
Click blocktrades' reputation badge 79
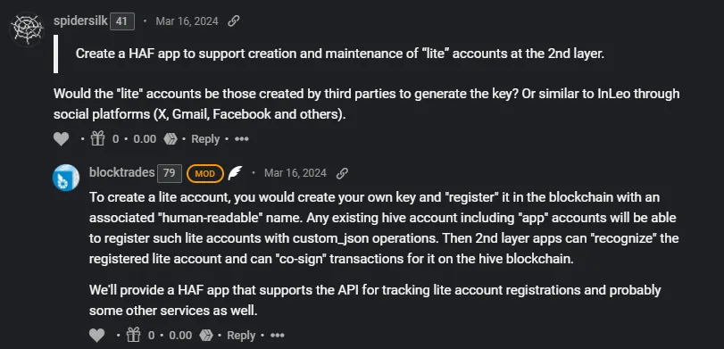tap(170, 173)
